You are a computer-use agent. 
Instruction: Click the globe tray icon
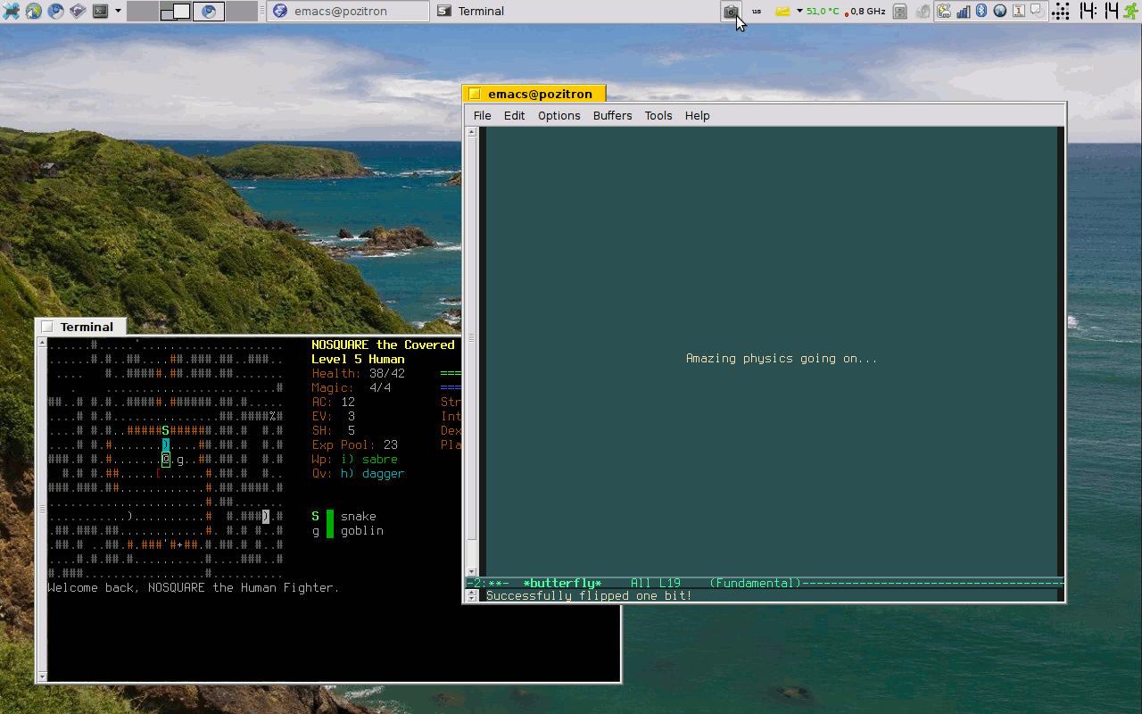coord(1000,12)
